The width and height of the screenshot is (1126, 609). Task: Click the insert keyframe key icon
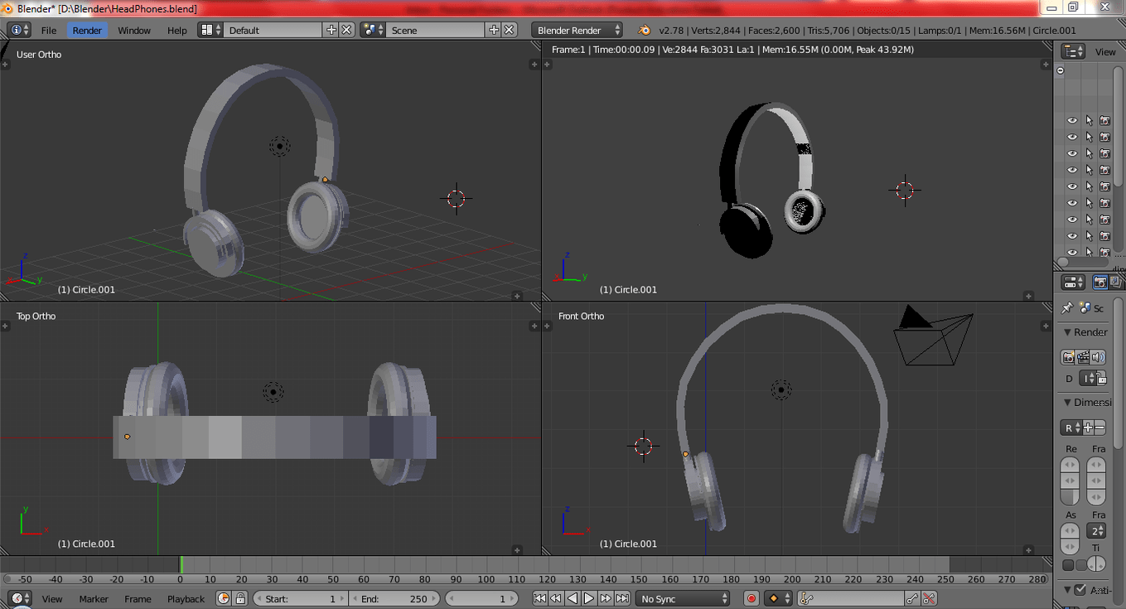(x=912, y=599)
